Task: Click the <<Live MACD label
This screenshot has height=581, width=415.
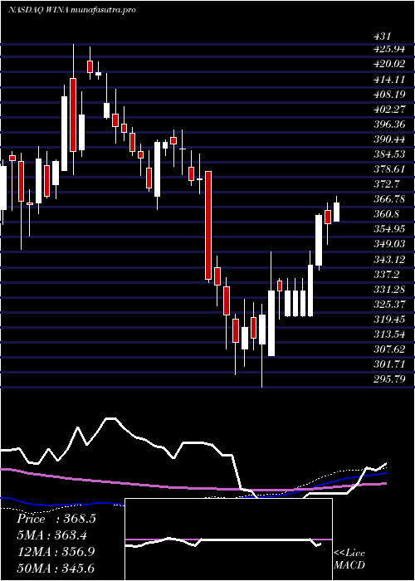Action: [349, 559]
